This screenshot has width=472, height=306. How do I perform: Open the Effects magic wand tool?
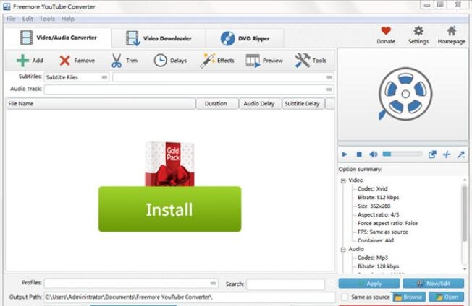(x=207, y=61)
